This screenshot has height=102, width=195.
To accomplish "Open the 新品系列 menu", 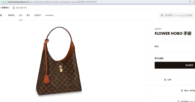I will 11,15.
